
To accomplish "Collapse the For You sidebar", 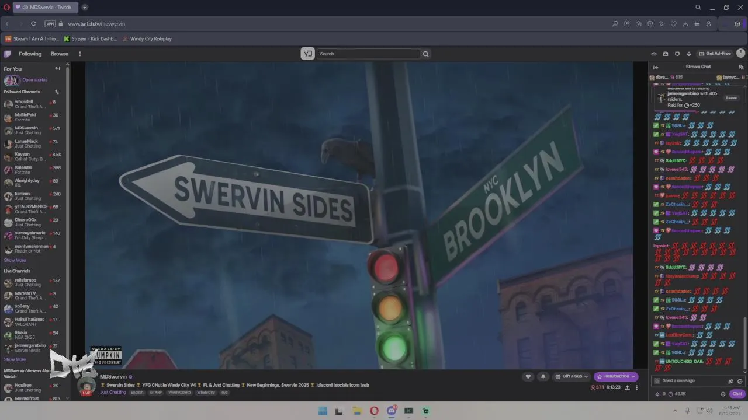I will click(57, 68).
